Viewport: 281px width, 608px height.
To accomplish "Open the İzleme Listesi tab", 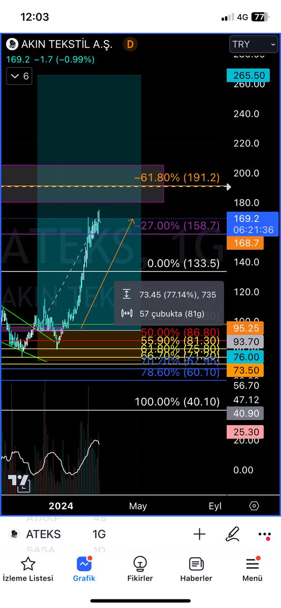I will click(x=28, y=569).
